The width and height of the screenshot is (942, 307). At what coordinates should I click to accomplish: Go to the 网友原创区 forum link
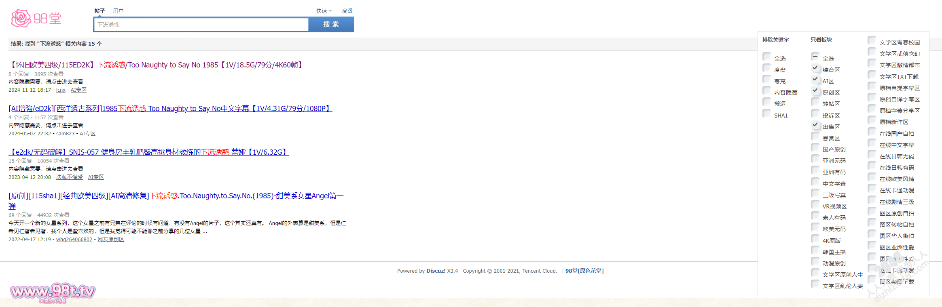110,240
